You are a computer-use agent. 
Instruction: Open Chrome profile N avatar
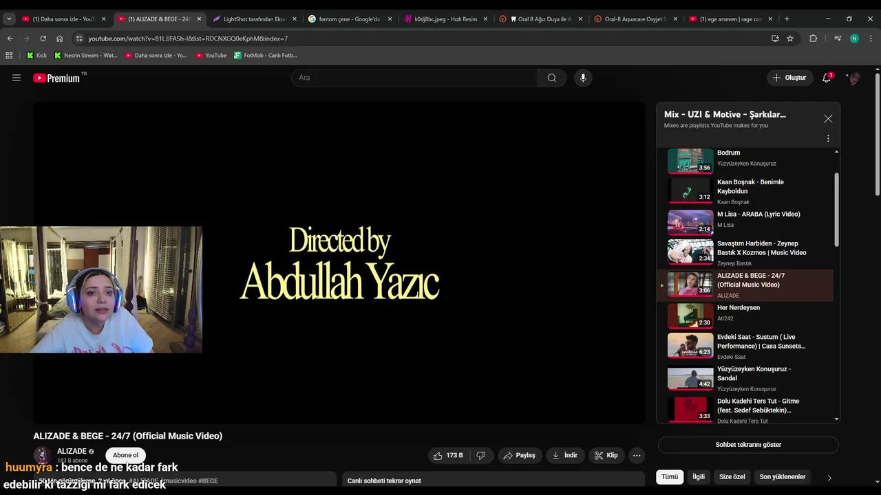(x=854, y=38)
